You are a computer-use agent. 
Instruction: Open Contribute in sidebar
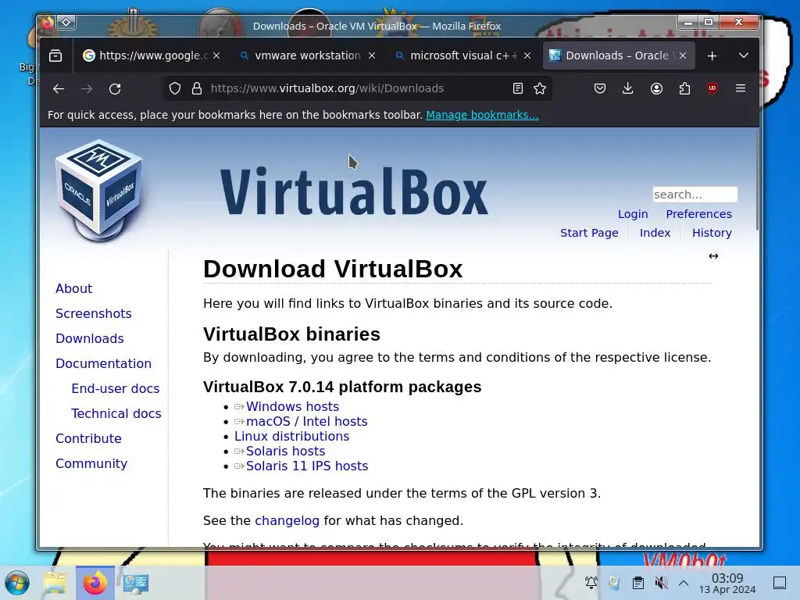88,439
